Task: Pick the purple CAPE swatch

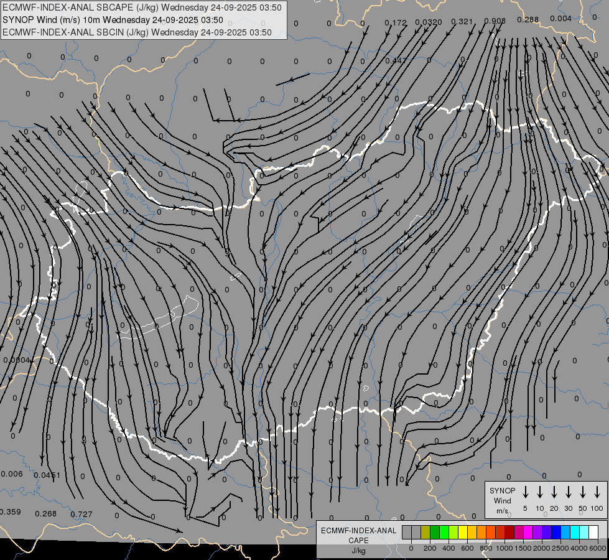Action: (537, 532)
